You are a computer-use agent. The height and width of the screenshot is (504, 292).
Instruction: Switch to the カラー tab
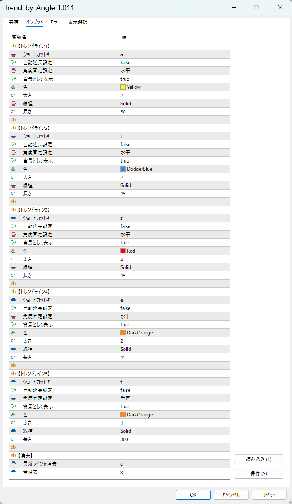[x=55, y=22]
